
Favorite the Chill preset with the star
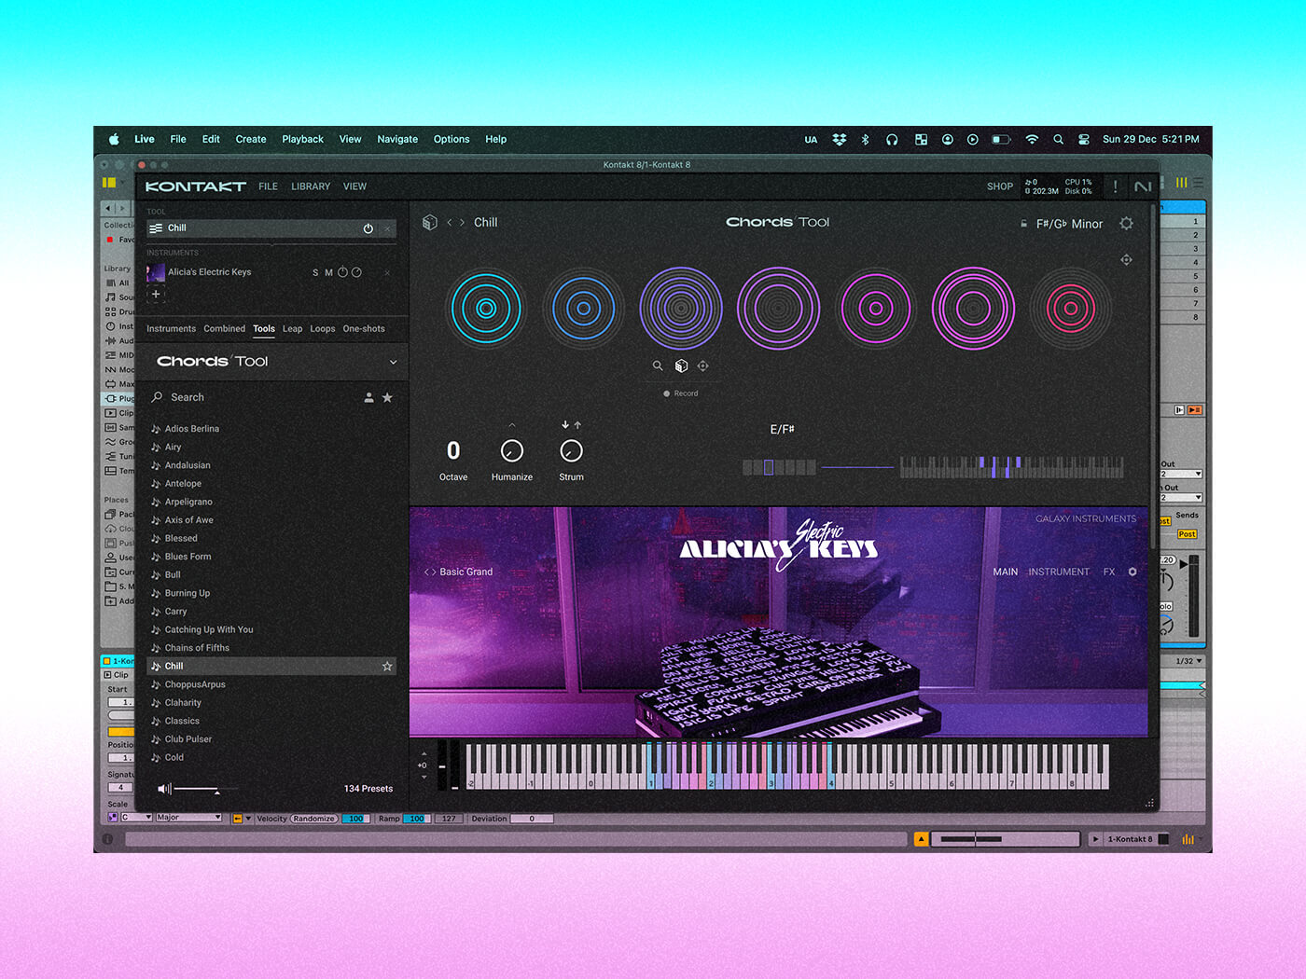tap(387, 666)
